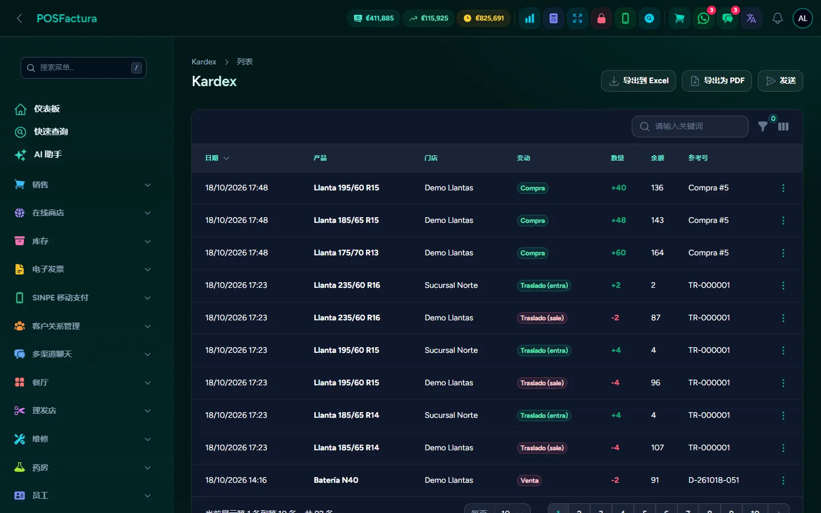Click the 导出为 PDF button
This screenshot has width=821, height=513.
pos(717,81)
